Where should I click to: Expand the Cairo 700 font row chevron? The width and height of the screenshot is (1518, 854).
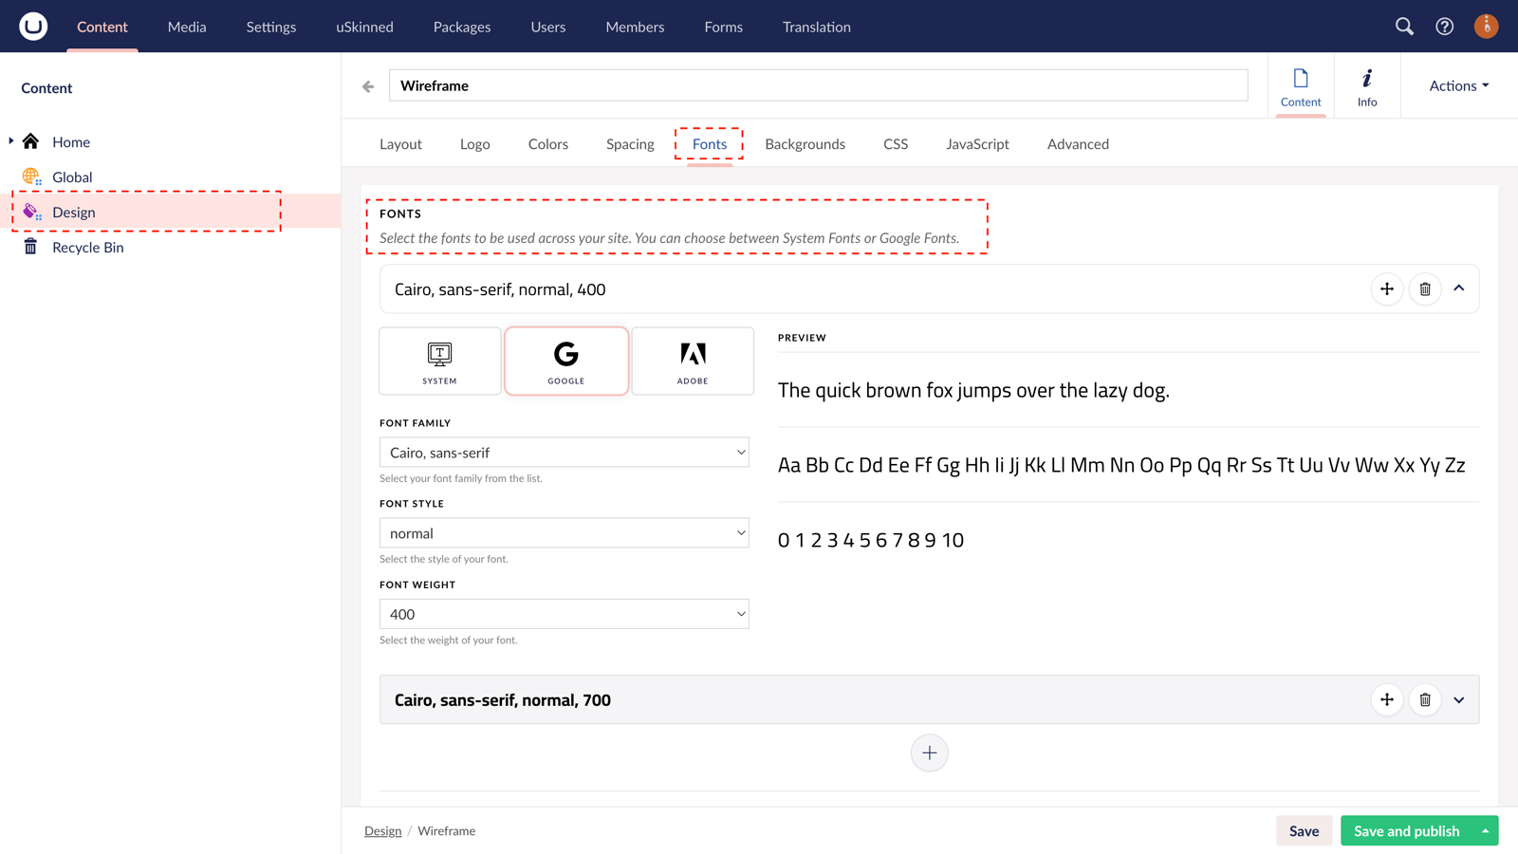[x=1459, y=699]
